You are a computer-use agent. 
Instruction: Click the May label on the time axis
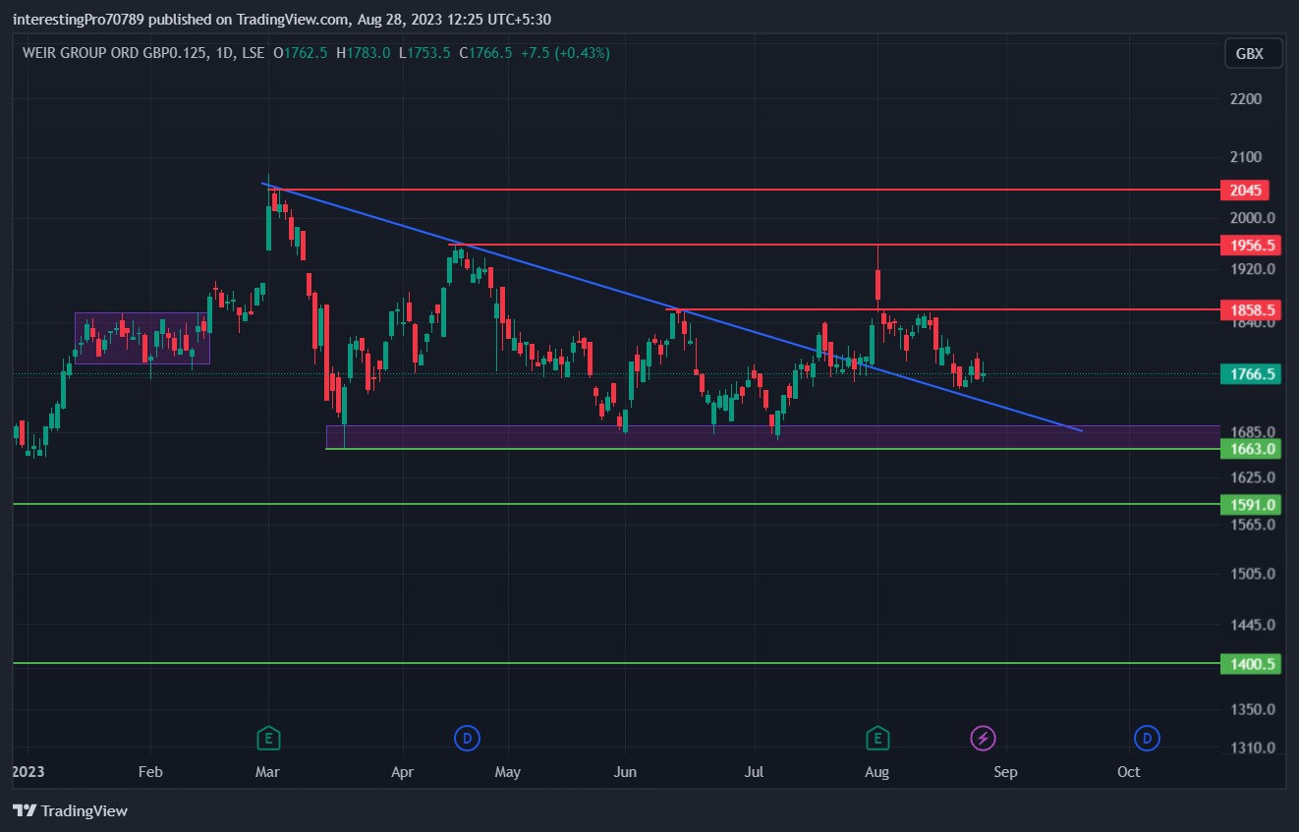(x=507, y=772)
